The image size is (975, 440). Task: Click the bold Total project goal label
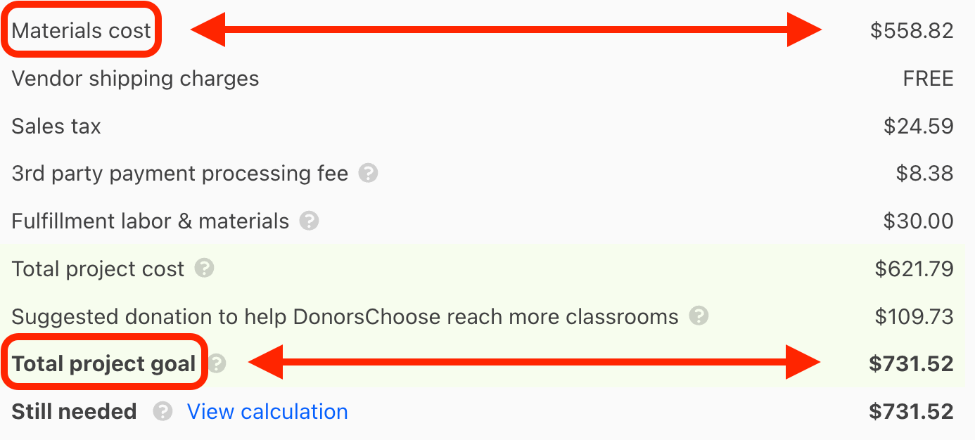(103, 364)
